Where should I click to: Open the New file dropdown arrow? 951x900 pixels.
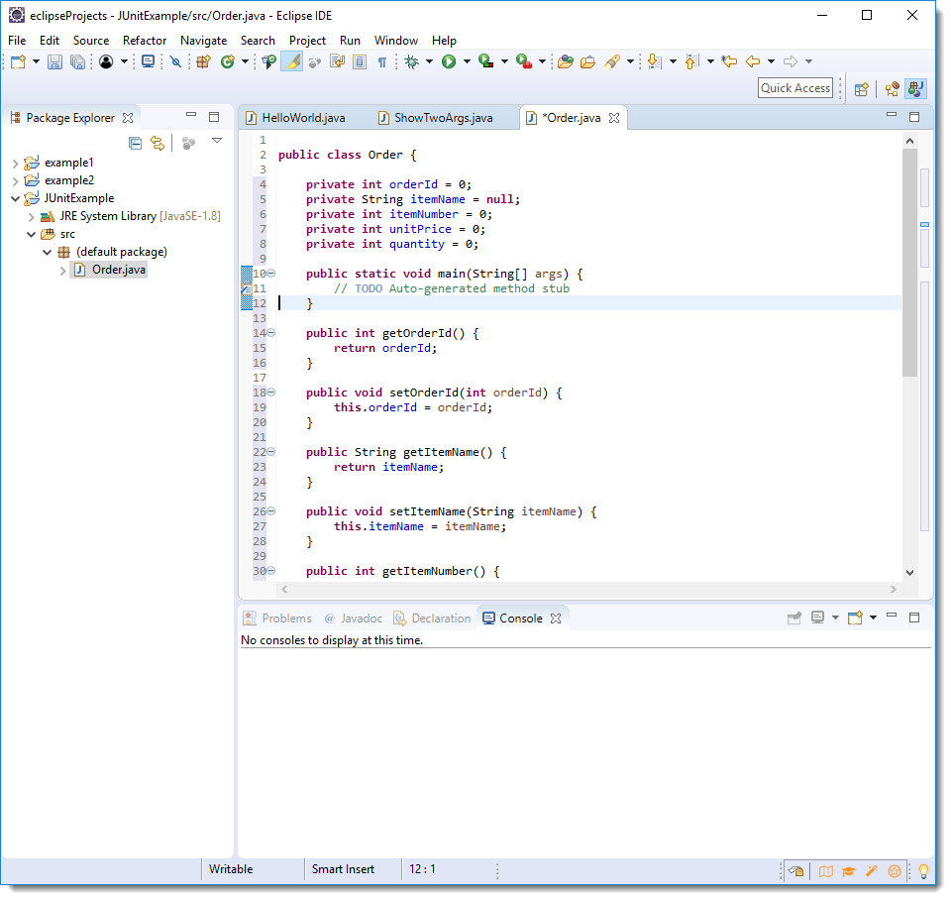tap(36, 61)
